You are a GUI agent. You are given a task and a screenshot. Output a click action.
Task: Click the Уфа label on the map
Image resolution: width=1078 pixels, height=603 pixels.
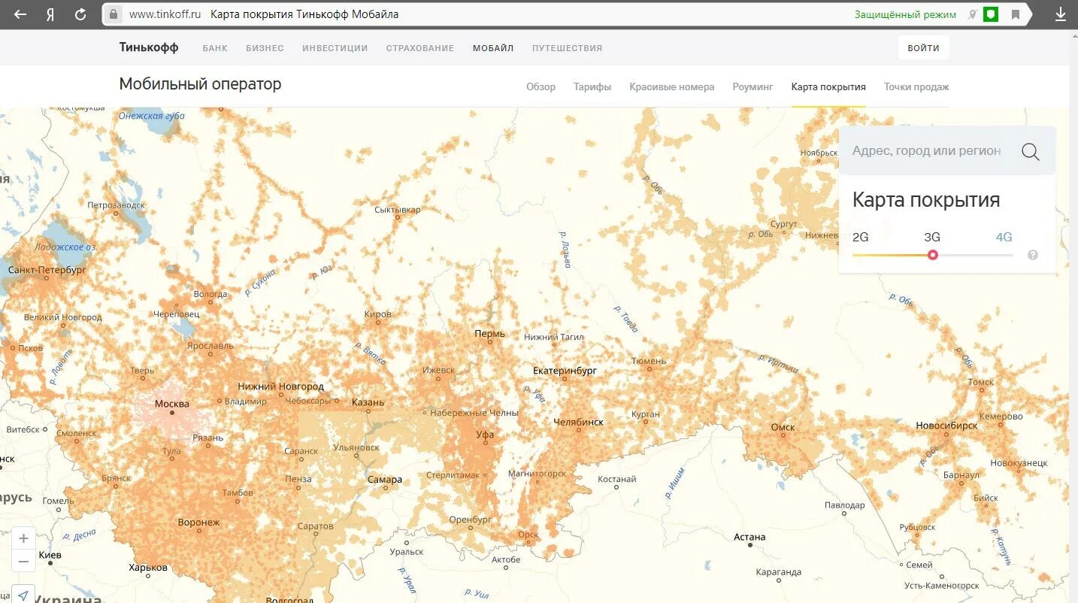coord(485,434)
